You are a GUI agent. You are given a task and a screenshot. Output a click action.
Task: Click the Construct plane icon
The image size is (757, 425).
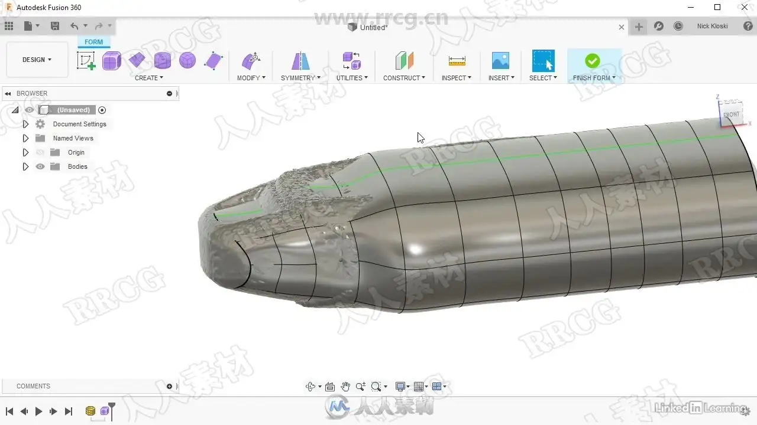click(405, 60)
